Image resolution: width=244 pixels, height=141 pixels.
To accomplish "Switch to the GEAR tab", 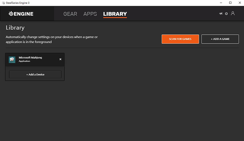I will click(x=70, y=14).
